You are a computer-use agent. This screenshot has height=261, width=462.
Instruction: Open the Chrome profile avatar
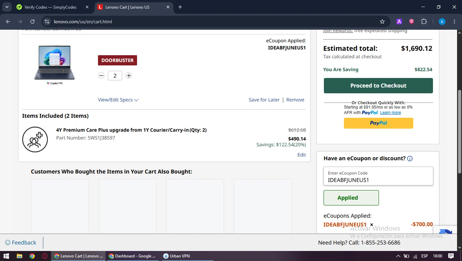[x=442, y=22]
